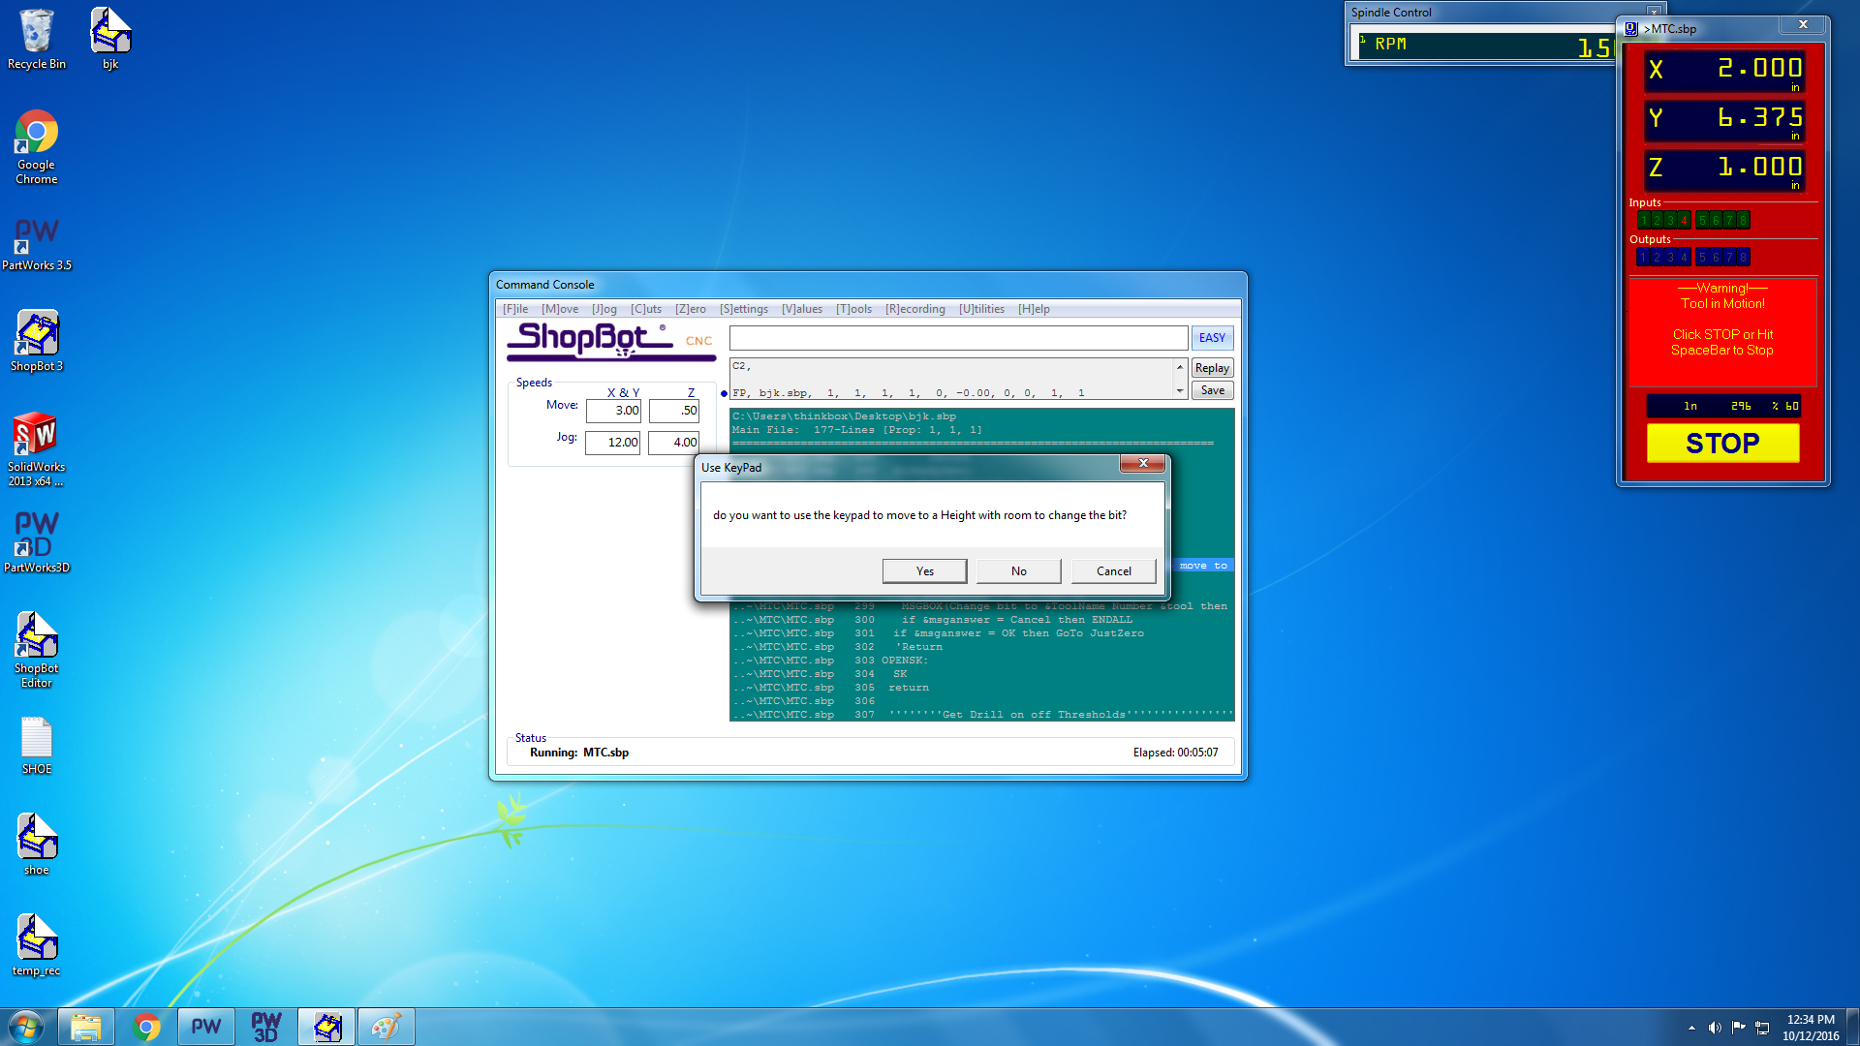1860x1046 pixels.
Task: Click the Save button
Action: click(1212, 390)
